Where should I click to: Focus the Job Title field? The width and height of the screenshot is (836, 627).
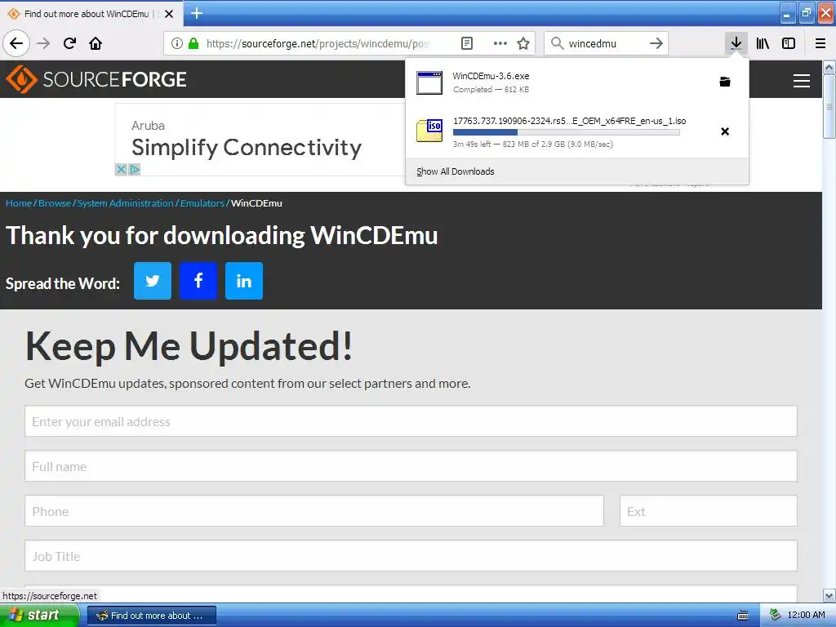(x=411, y=555)
